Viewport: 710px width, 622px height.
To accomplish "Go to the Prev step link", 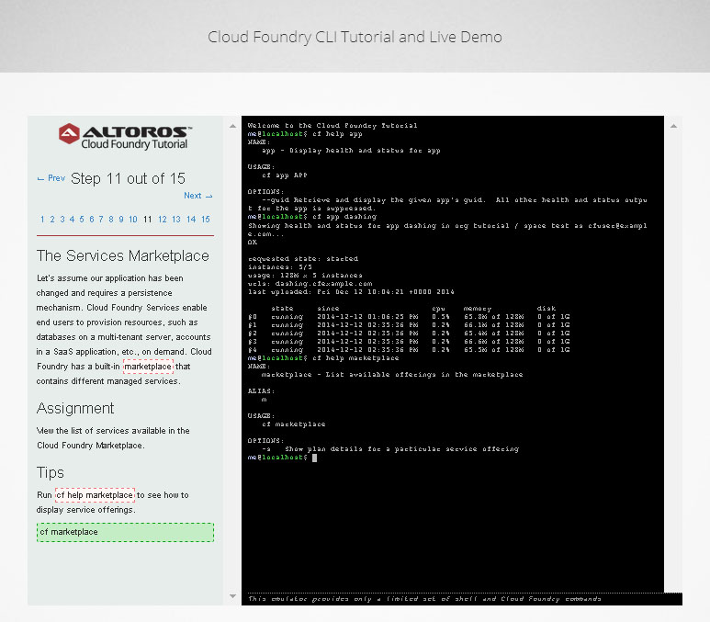I will [51, 178].
